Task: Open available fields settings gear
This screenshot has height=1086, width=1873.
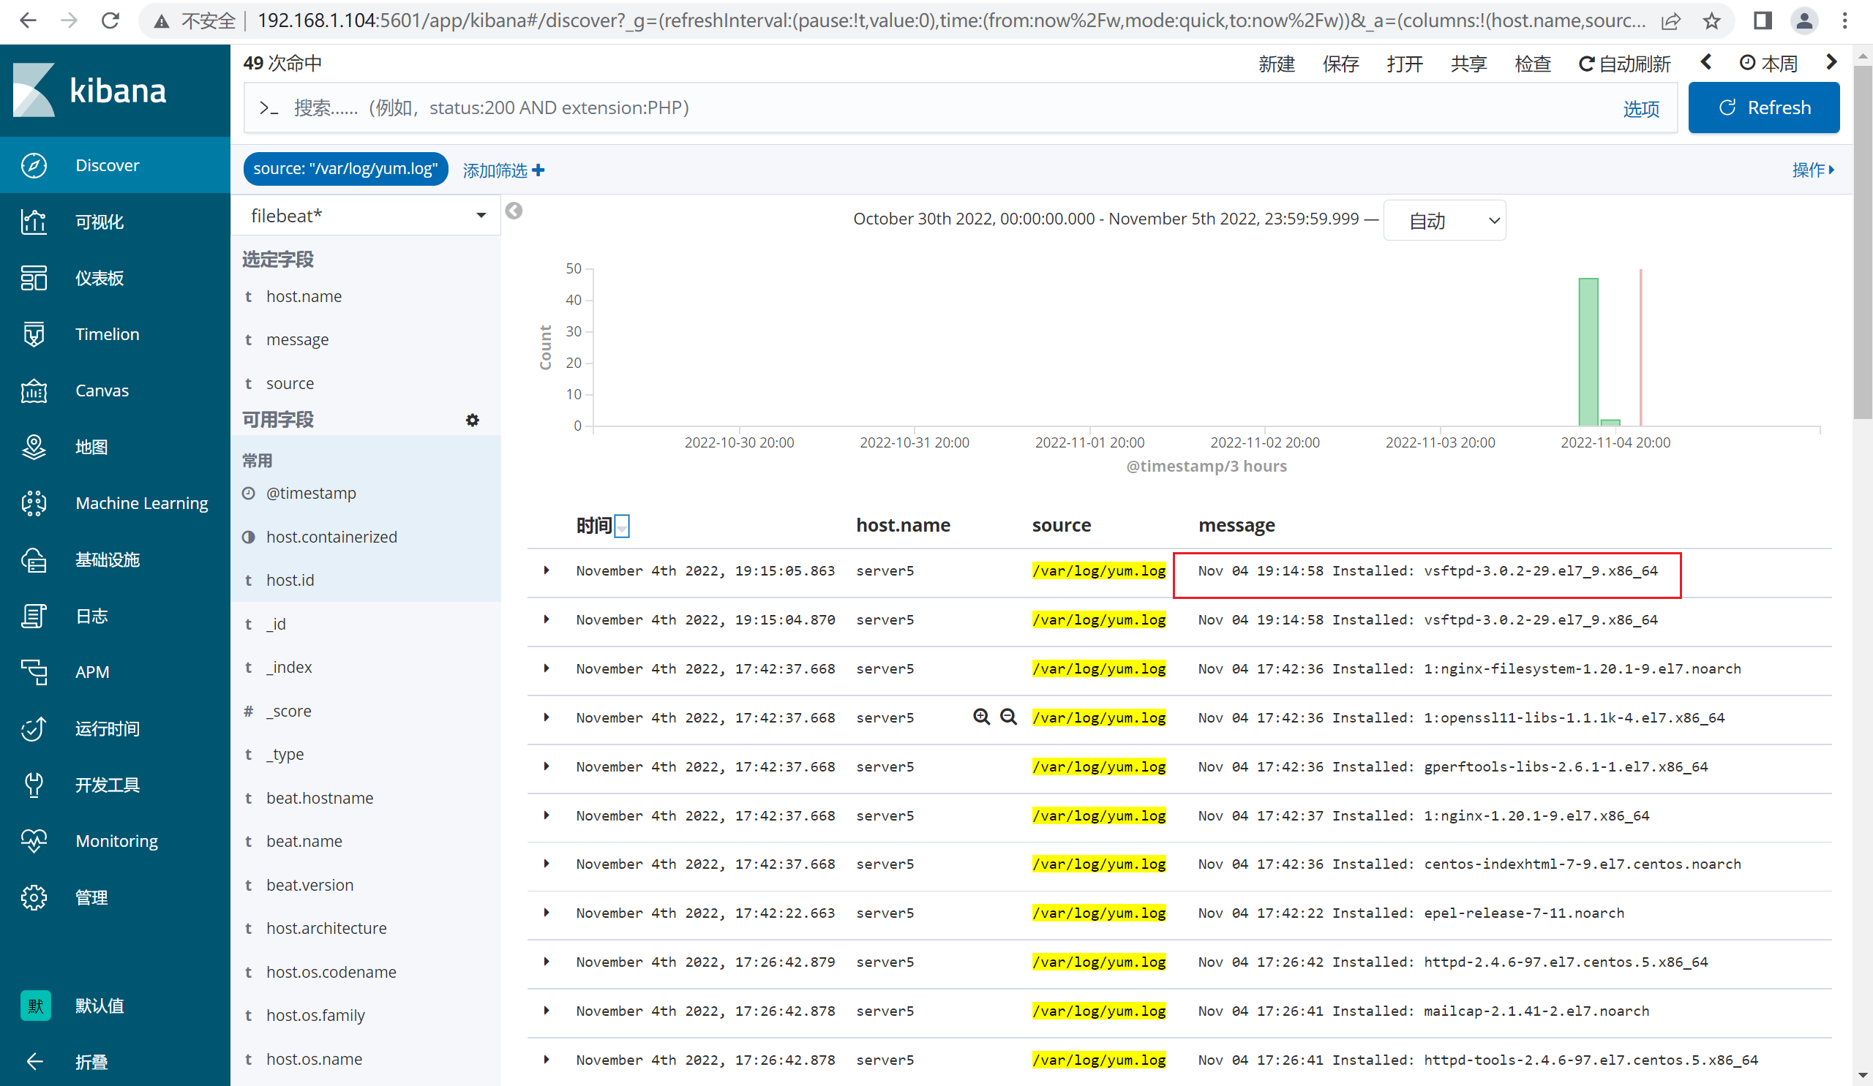Action: pos(473,421)
